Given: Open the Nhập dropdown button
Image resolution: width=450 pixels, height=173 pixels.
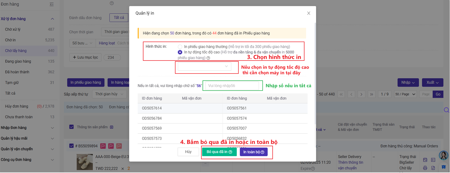Looking at the screenshot, I should tap(408, 82).
